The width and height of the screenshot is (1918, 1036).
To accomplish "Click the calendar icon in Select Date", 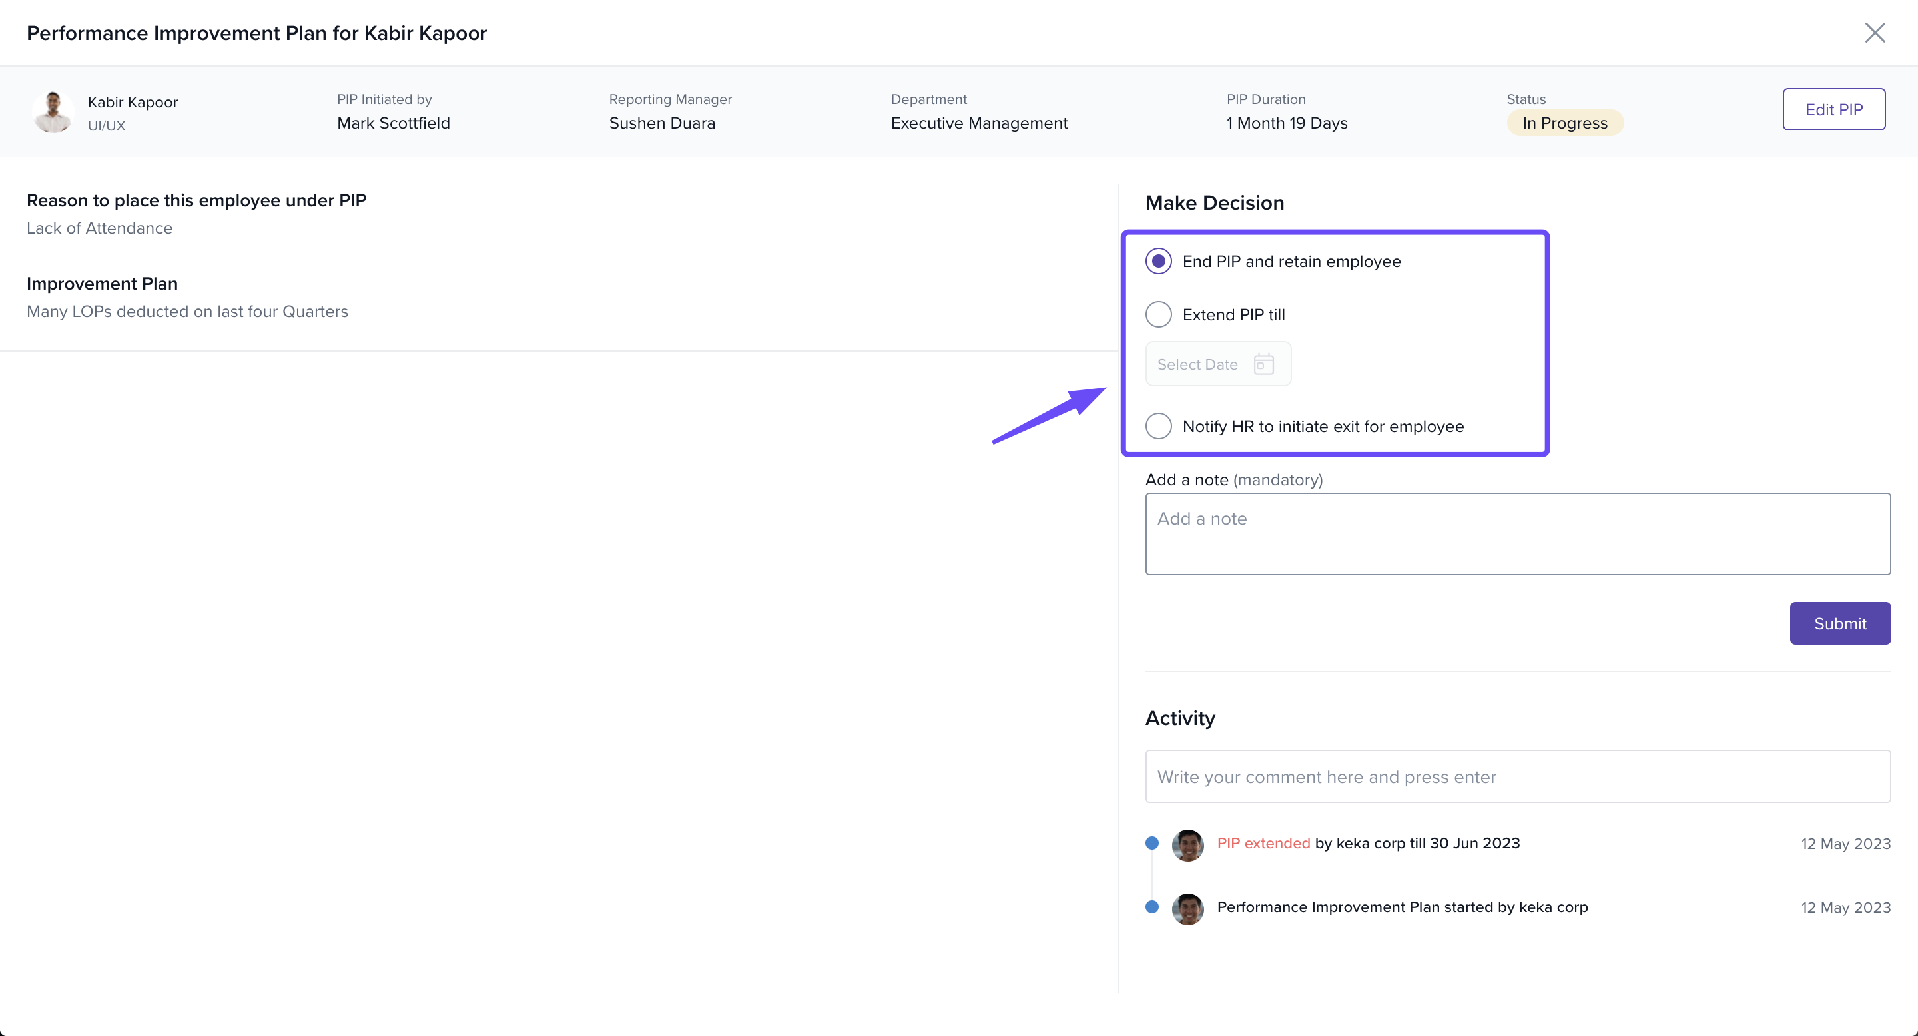I will click(1263, 364).
